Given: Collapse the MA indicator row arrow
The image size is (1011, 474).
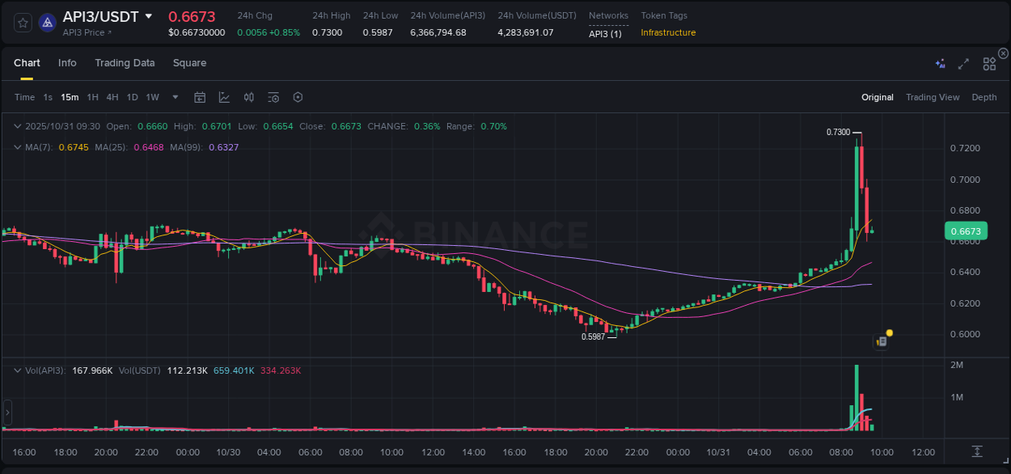Looking at the screenshot, I should click(x=18, y=146).
